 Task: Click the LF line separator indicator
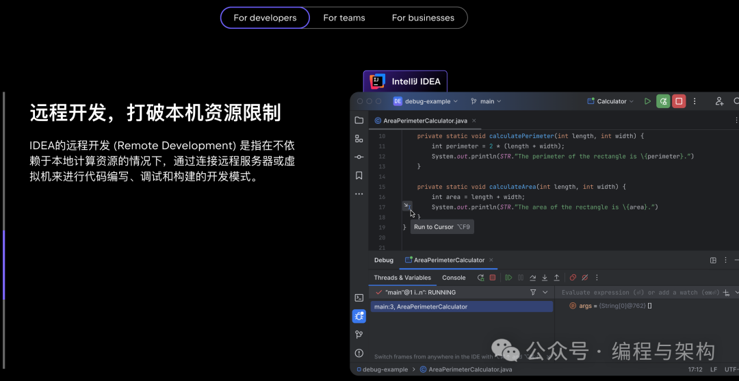(714, 369)
